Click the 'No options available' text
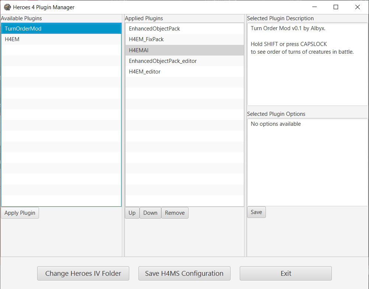Image resolution: width=369 pixels, height=289 pixels. pos(276,124)
